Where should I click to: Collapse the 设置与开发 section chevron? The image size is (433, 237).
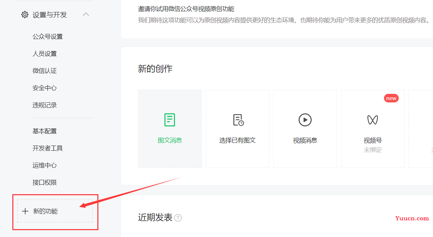pos(86,14)
